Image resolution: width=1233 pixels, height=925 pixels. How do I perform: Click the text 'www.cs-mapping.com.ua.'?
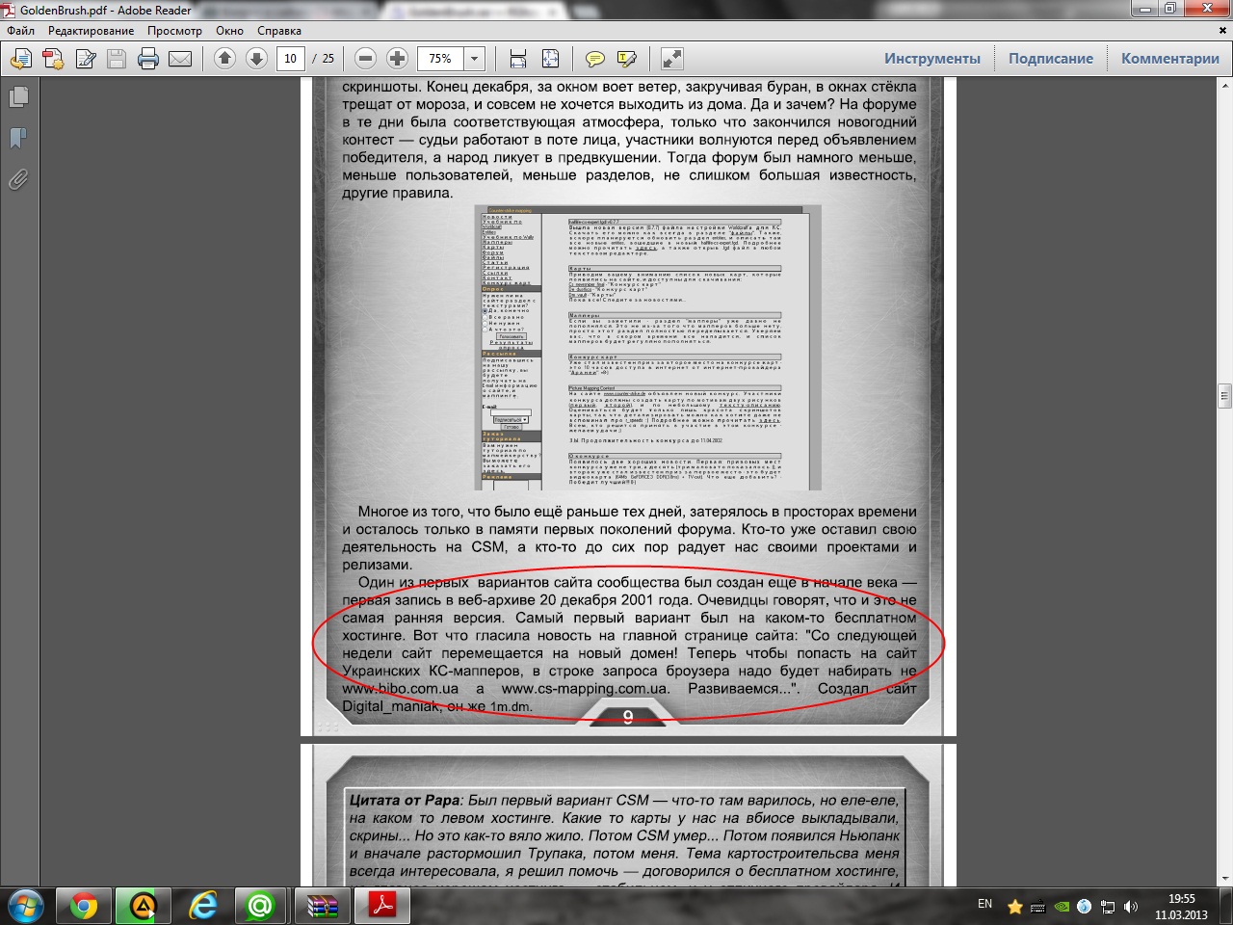coord(585,689)
